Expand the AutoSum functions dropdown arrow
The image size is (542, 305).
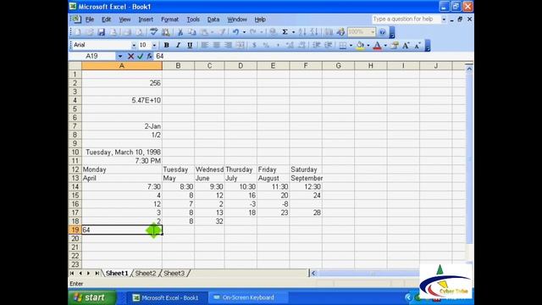pos(293,32)
